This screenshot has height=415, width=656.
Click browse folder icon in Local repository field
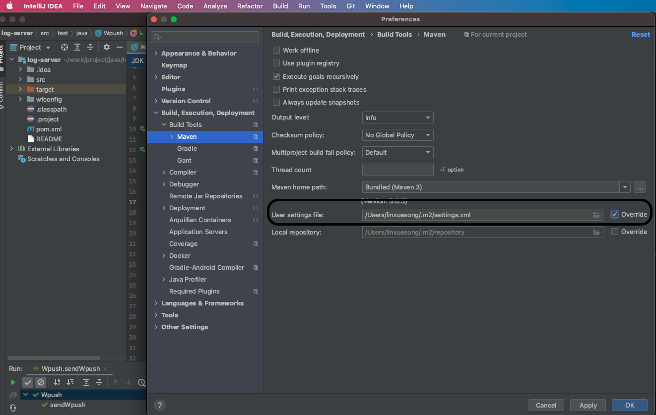pos(596,232)
